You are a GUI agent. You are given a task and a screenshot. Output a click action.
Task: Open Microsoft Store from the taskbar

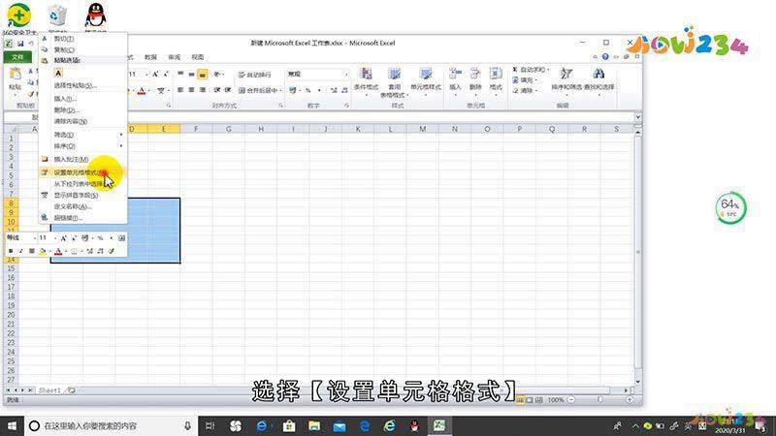[x=289, y=425]
